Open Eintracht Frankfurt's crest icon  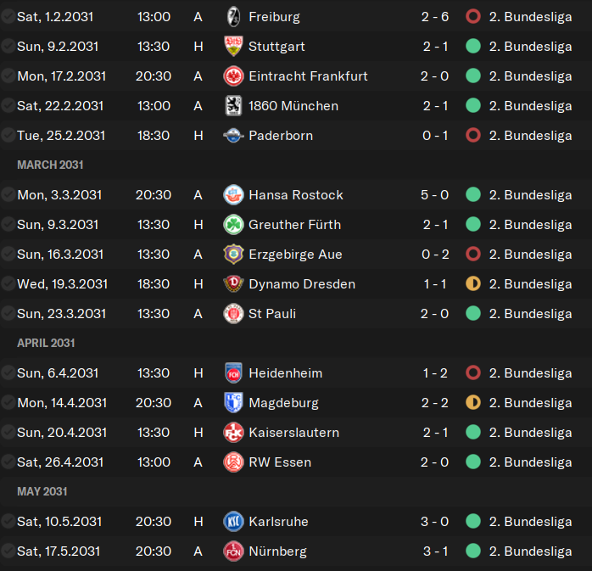click(234, 76)
